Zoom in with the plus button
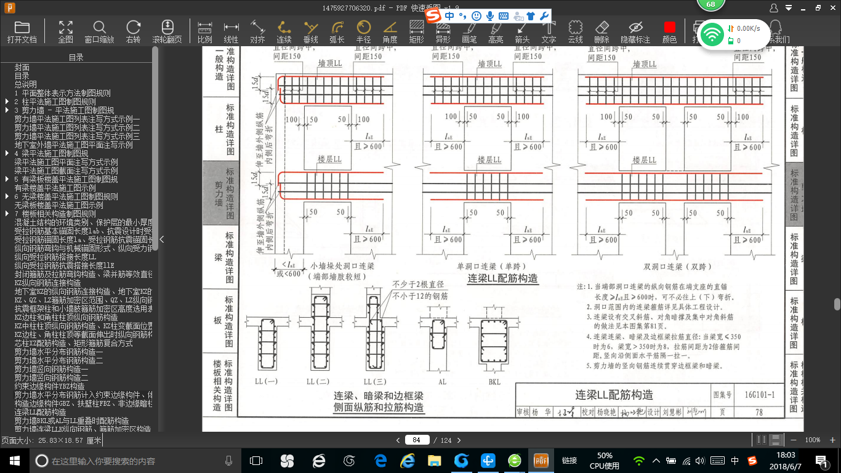Screen dimensions: 841x473 [x=832, y=440]
